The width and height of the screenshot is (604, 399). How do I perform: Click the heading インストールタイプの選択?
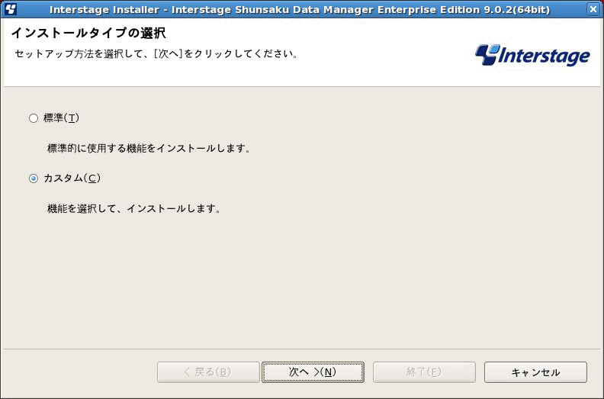click(89, 33)
